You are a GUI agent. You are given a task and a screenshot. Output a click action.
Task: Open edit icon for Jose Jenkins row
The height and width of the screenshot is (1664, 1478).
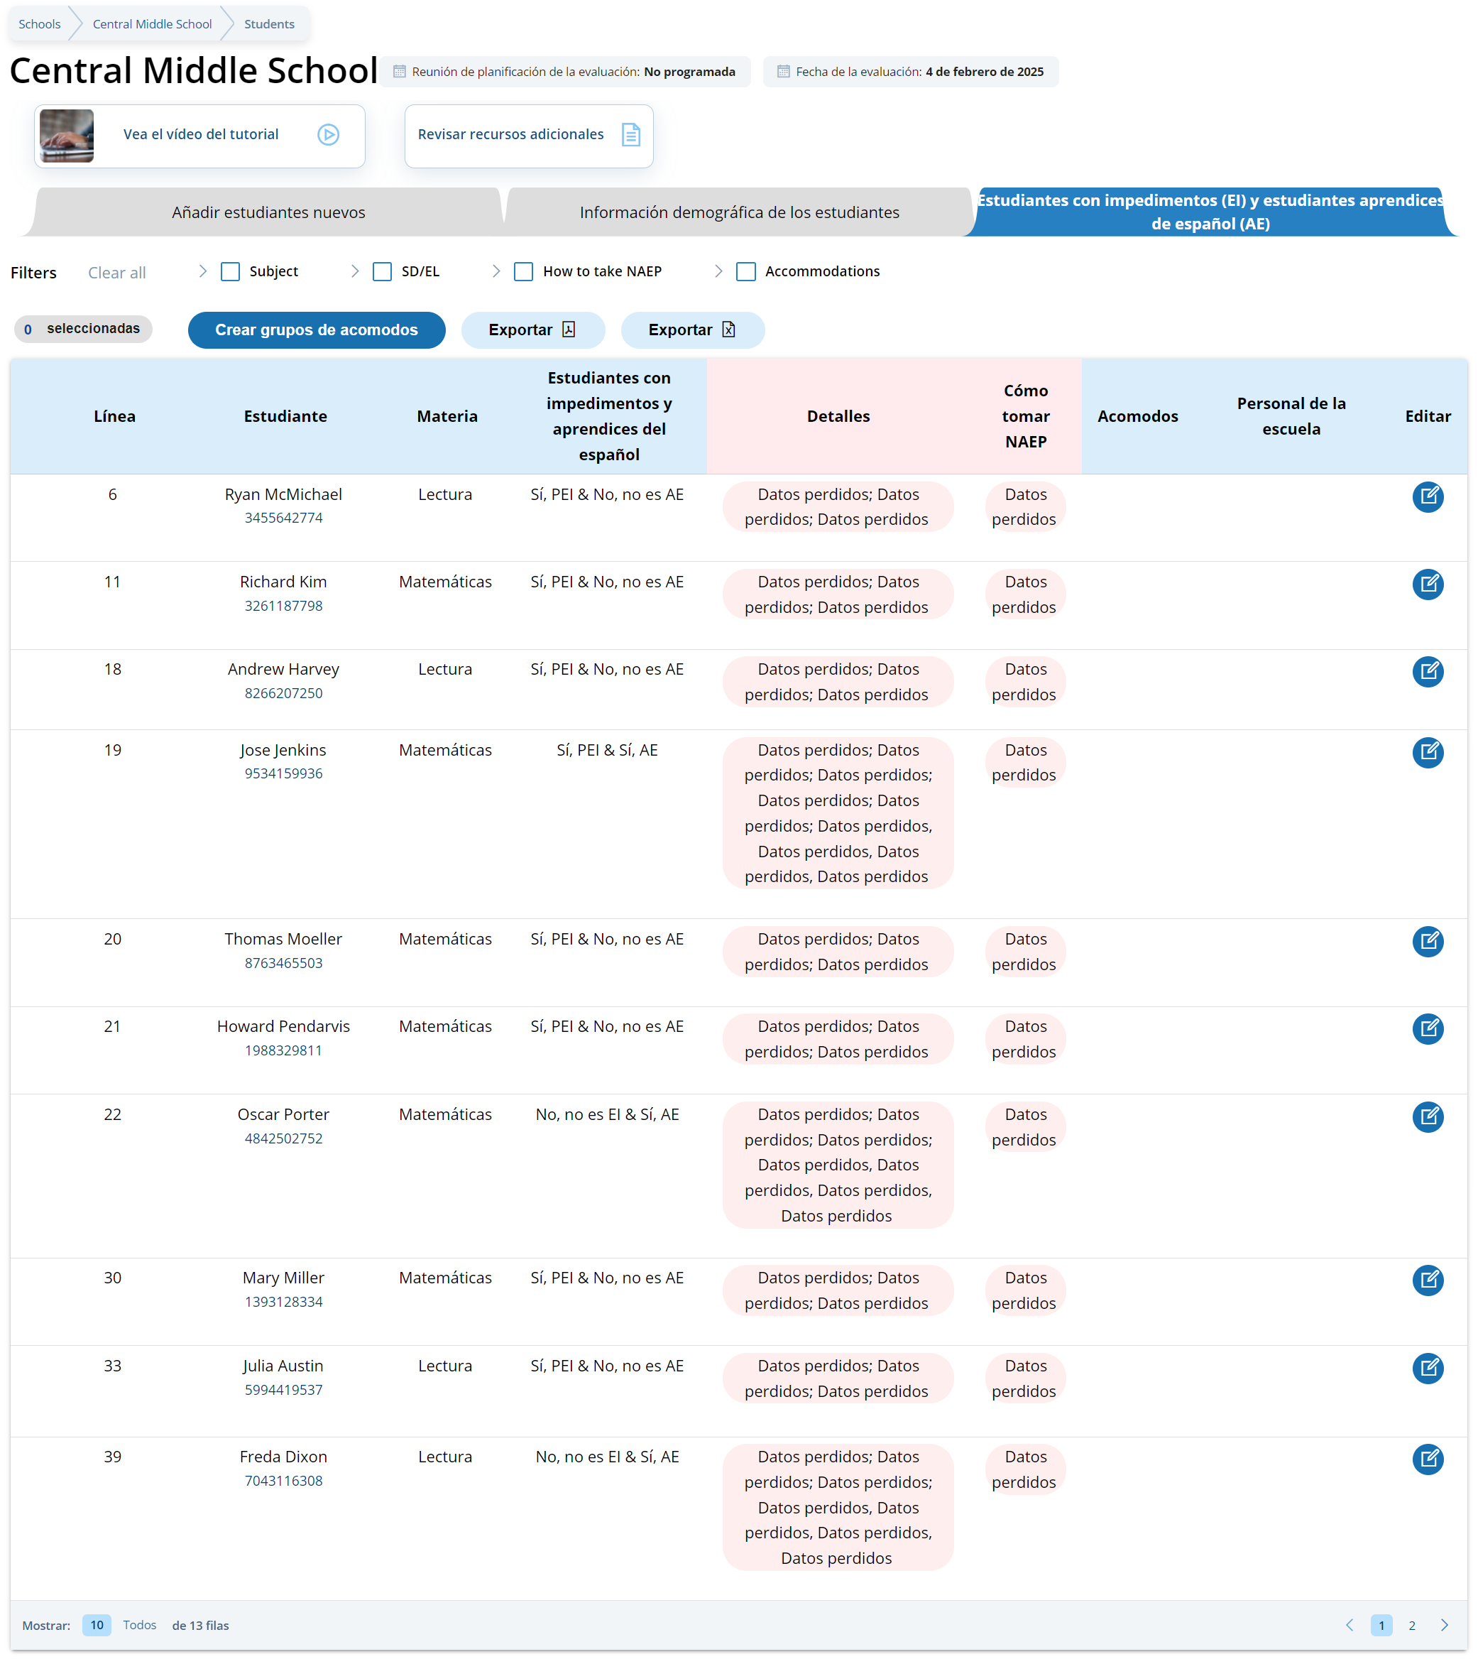(x=1427, y=752)
